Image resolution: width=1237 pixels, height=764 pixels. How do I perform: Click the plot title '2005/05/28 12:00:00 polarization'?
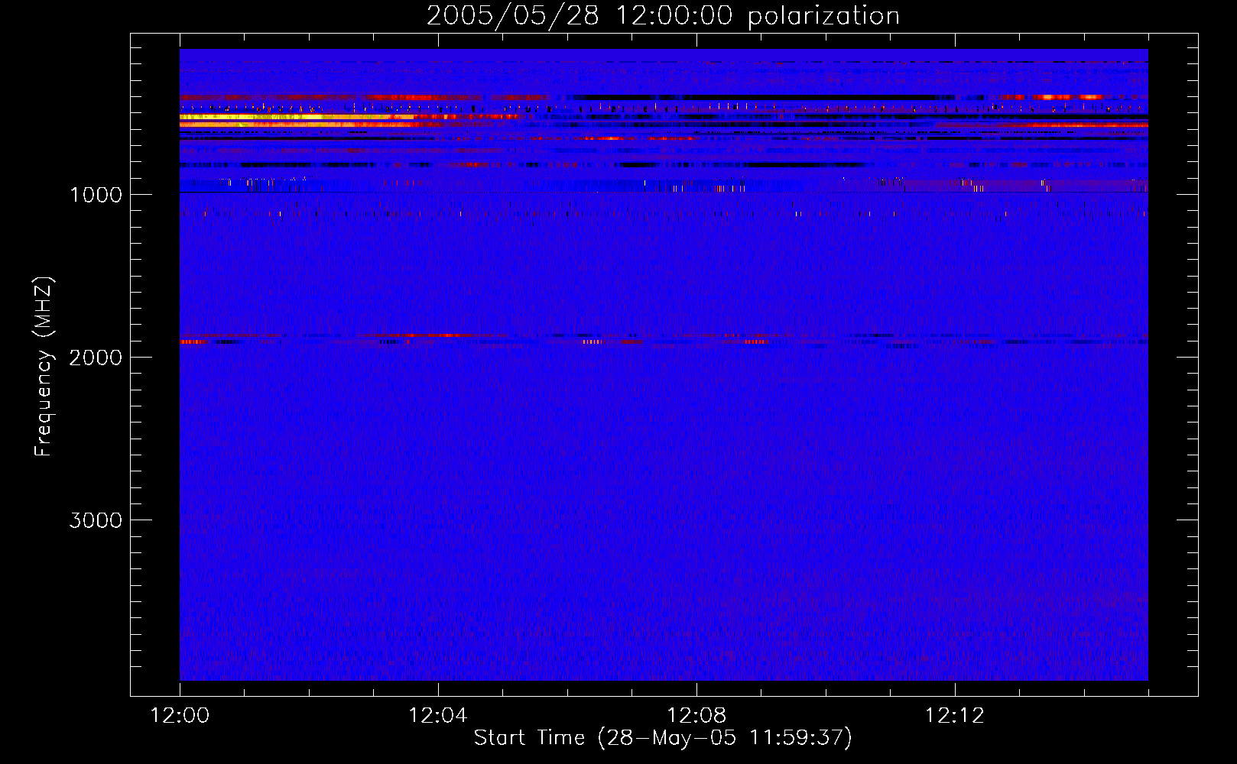pyautogui.click(x=663, y=15)
